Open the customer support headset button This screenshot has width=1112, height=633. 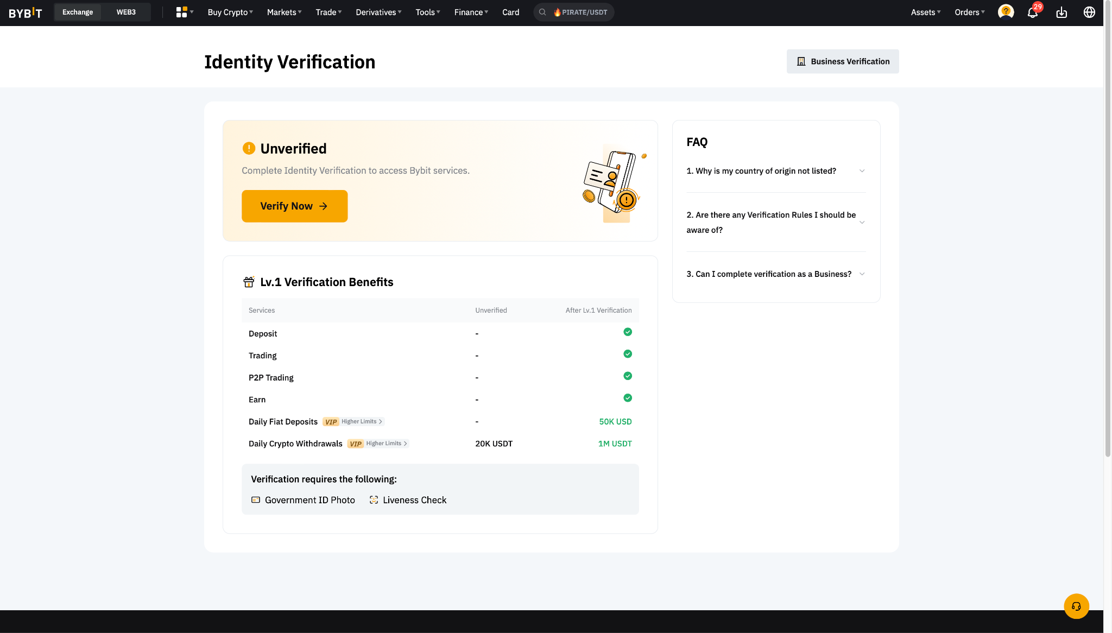(1076, 606)
